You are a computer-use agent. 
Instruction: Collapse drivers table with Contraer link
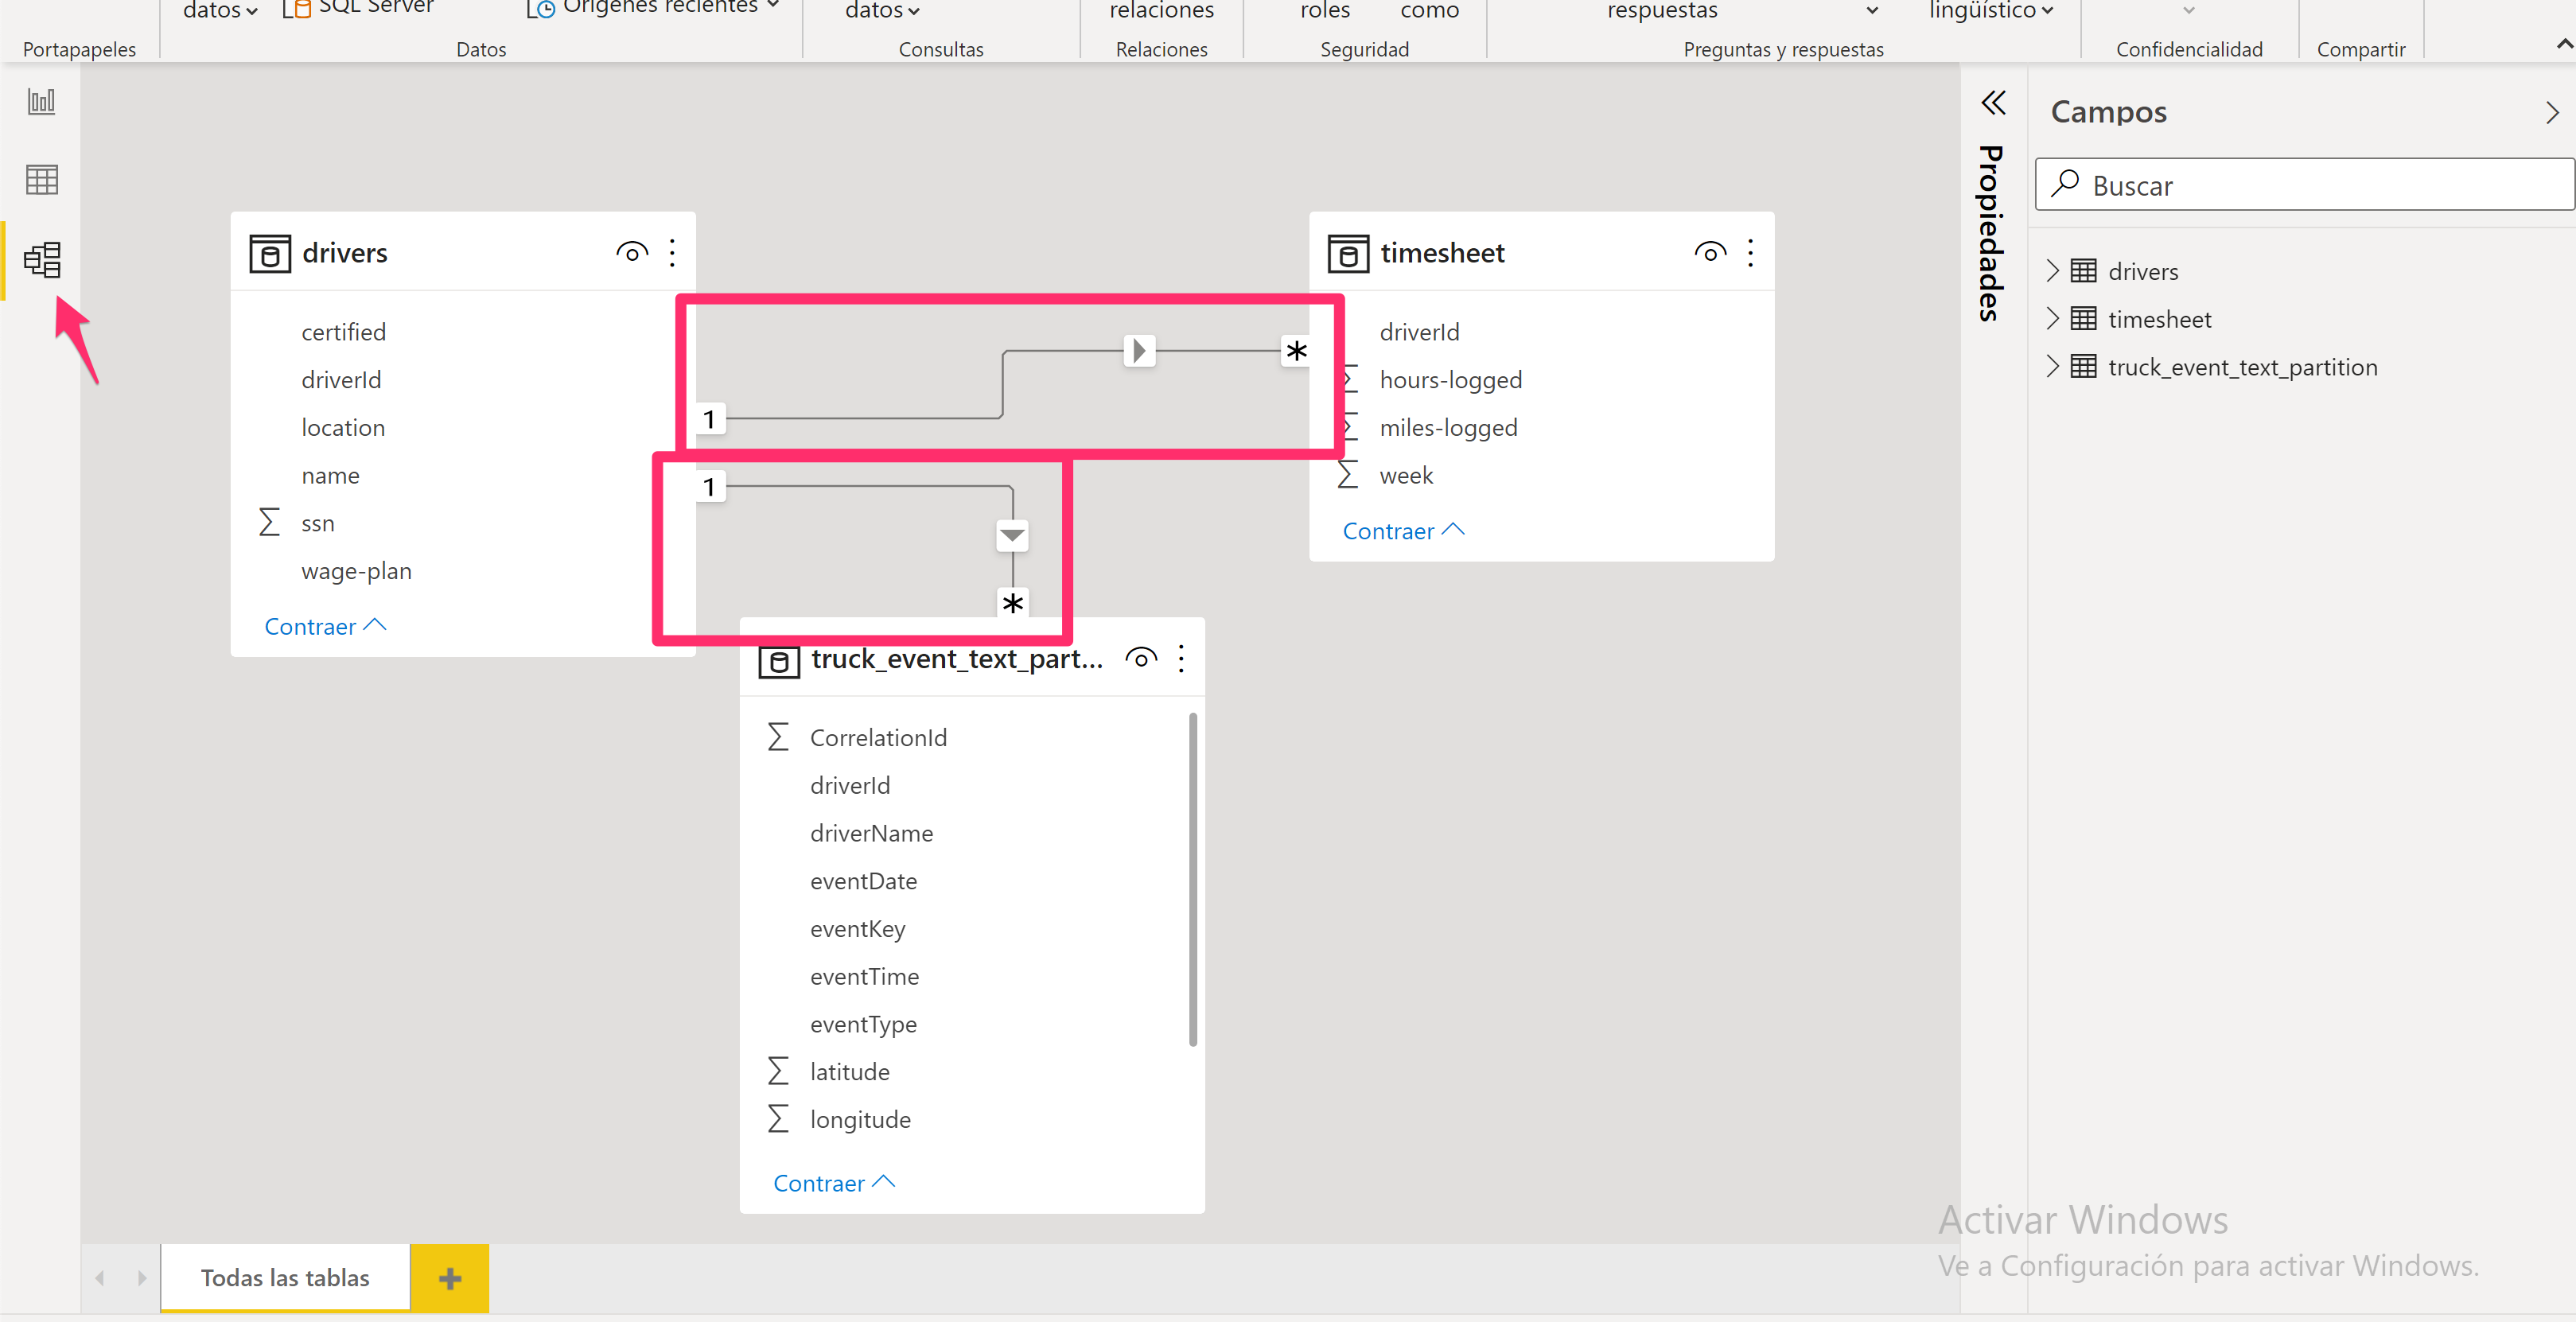[325, 626]
